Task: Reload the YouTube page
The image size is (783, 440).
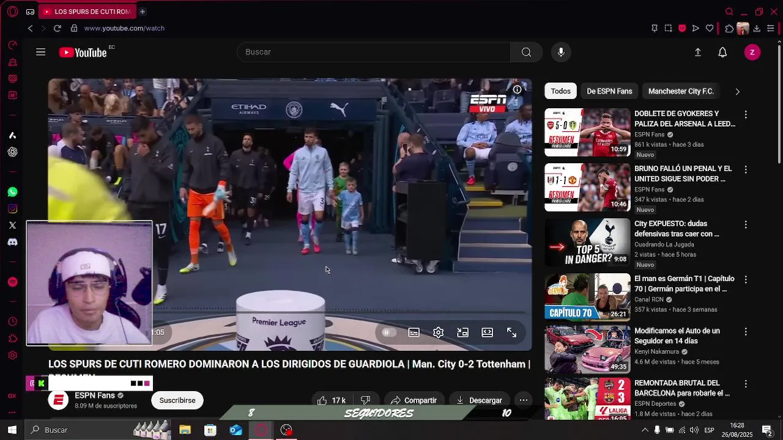Action: (x=58, y=28)
